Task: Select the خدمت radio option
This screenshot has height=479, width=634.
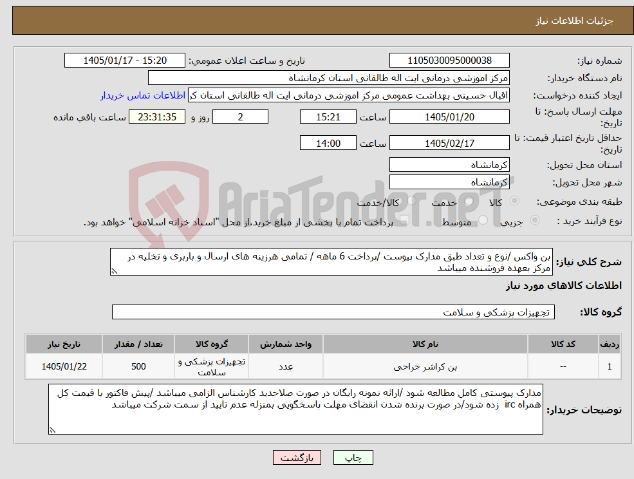Action: click(x=469, y=201)
